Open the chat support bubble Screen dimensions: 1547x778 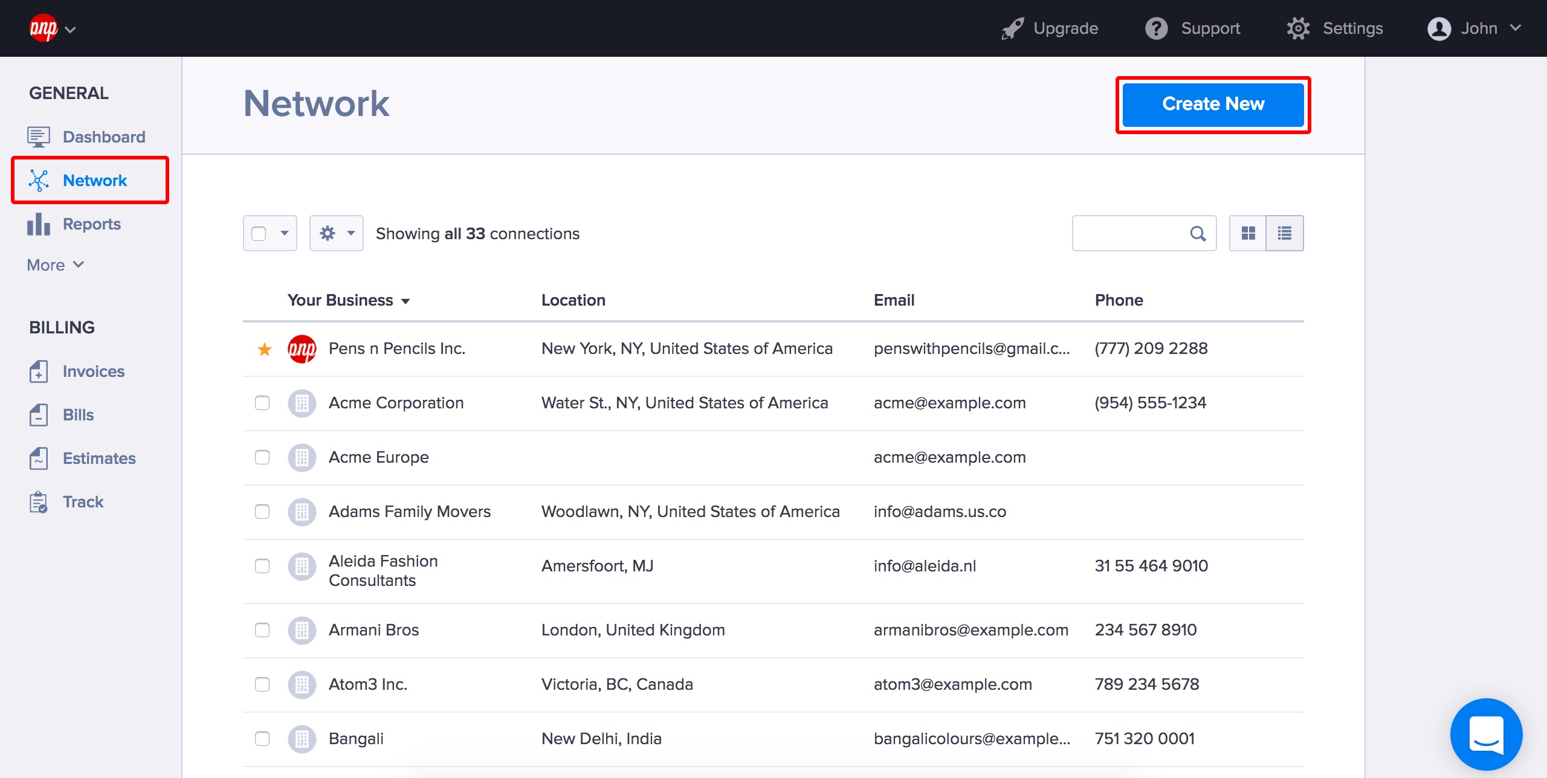(1486, 734)
